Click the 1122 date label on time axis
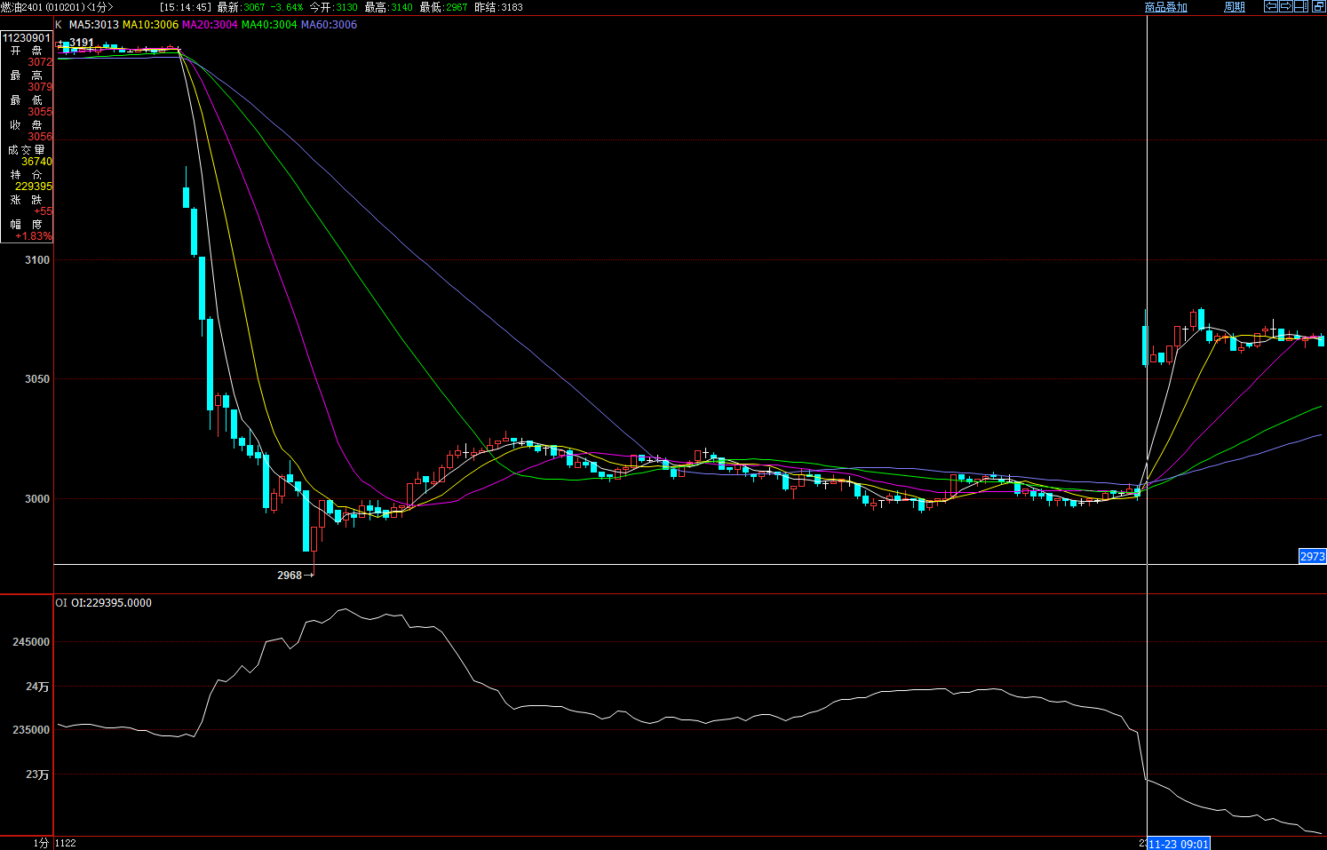Screen dimensions: 1327x850 (x=66, y=843)
